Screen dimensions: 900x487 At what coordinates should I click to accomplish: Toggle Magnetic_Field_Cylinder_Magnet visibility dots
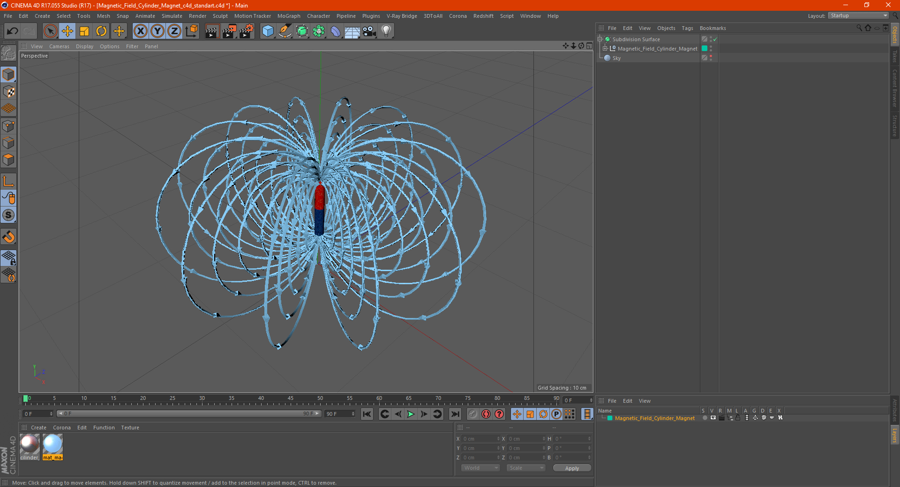(711, 49)
